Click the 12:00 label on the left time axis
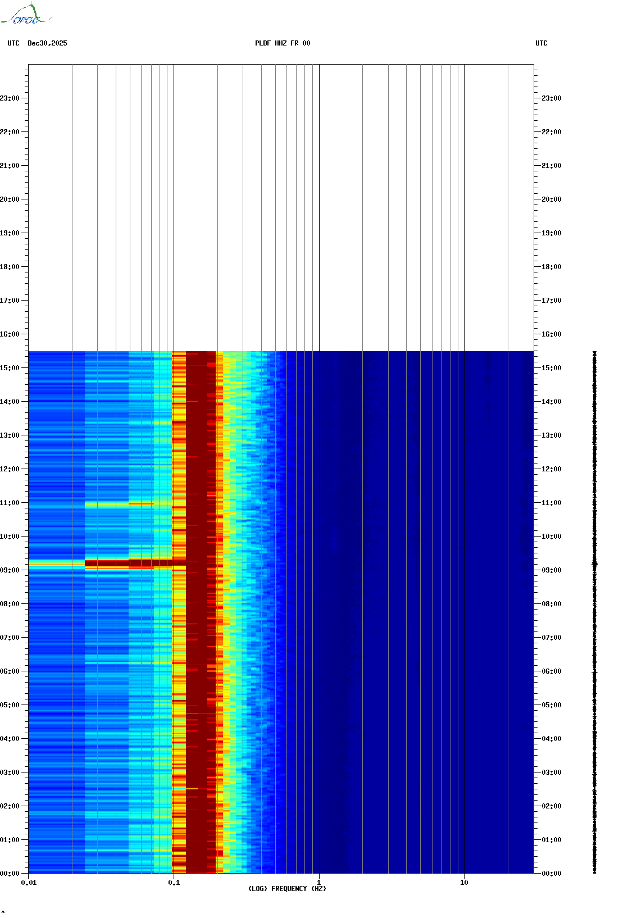 click(x=10, y=469)
